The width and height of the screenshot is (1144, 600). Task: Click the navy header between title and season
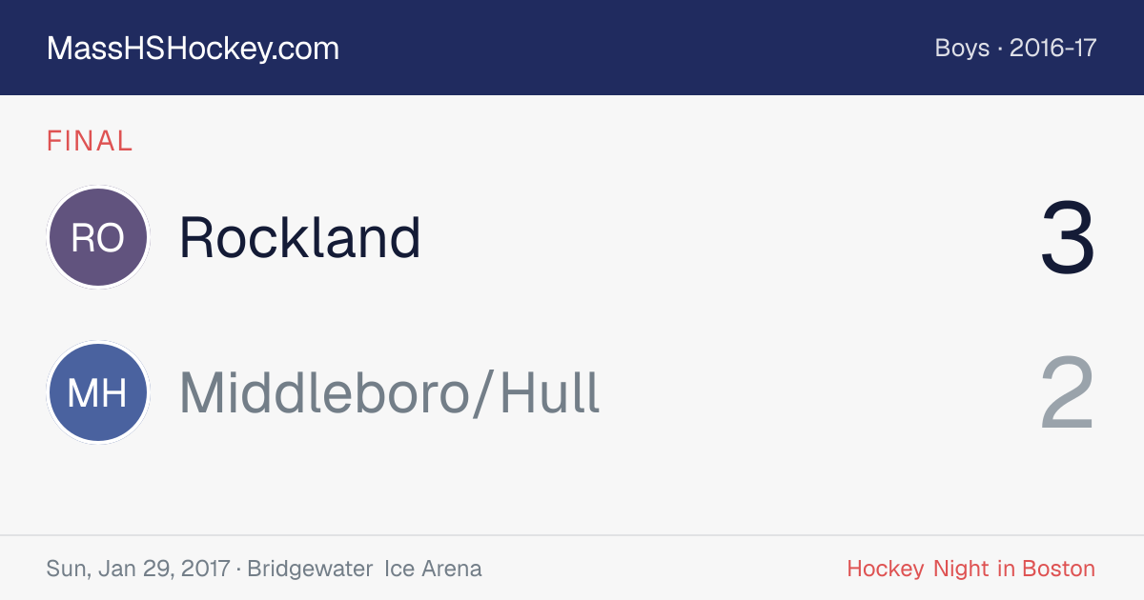pyautogui.click(x=637, y=48)
